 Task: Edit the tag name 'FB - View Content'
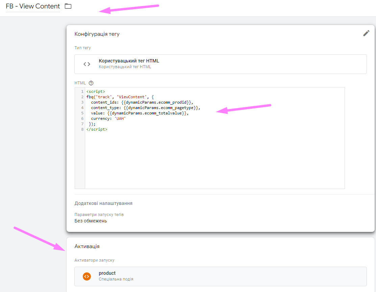[x=33, y=6]
